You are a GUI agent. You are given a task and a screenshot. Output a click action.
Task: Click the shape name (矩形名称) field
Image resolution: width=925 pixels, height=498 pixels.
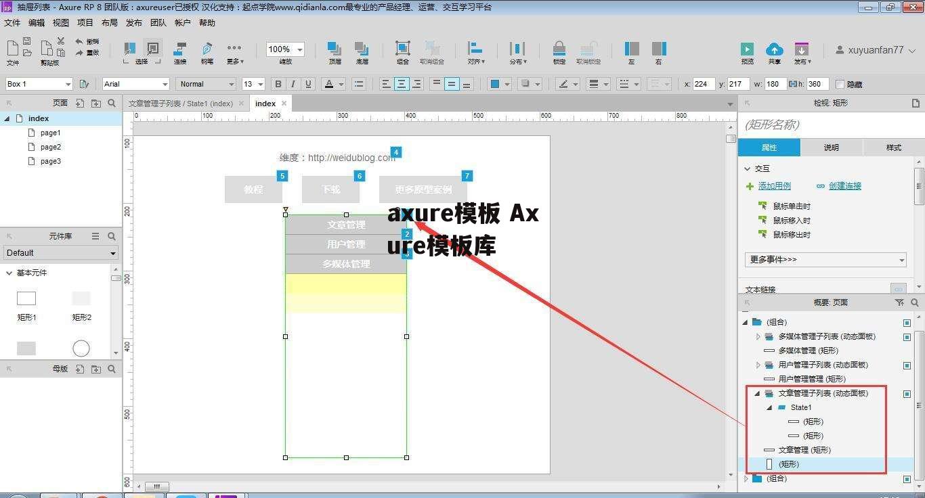(831, 124)
